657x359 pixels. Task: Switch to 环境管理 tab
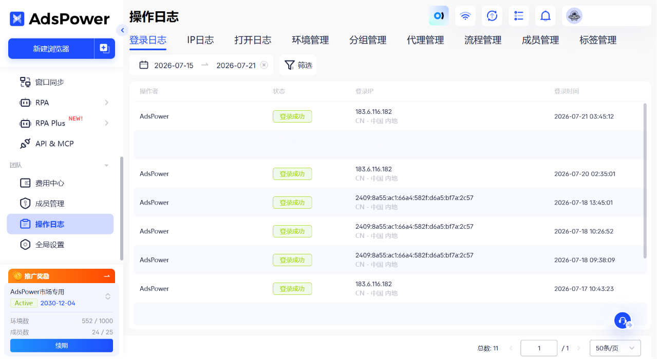click(310, 40)
